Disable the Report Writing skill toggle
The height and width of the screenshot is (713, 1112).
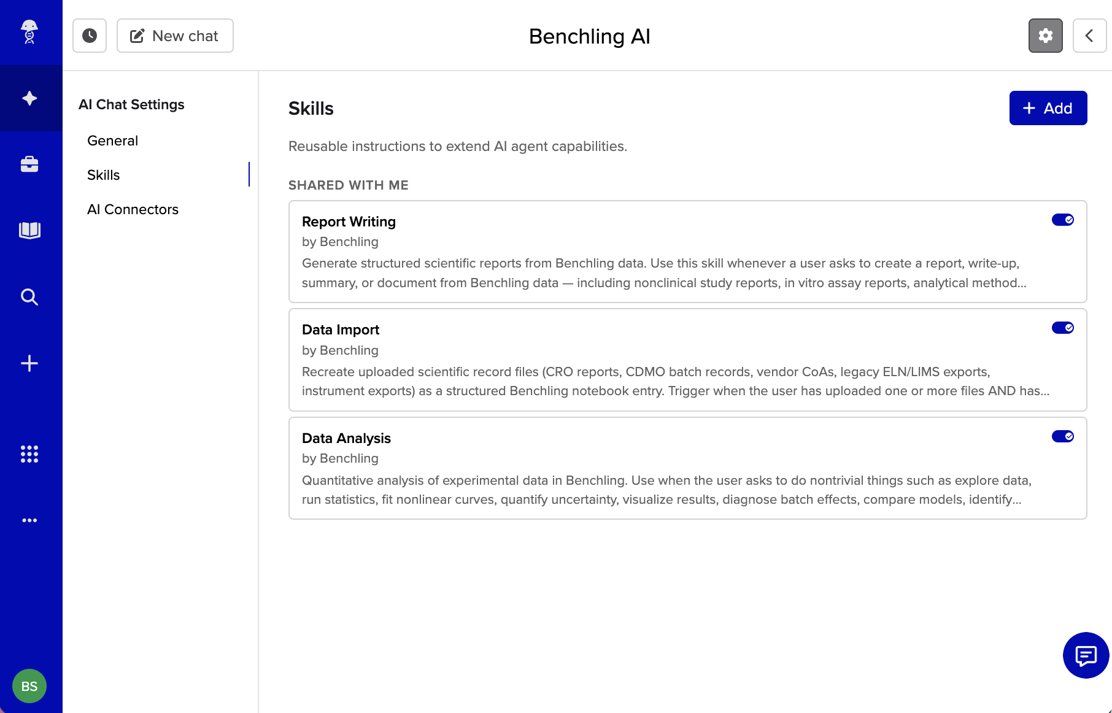pos(1063,220)
